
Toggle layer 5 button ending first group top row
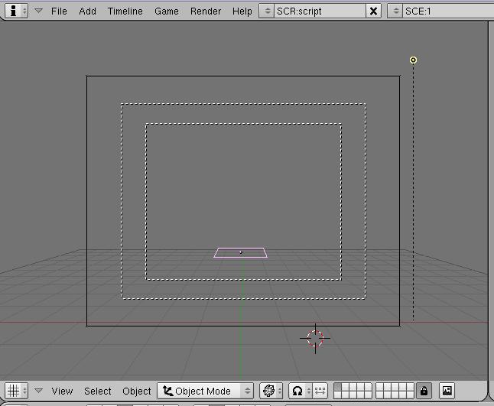pyautogui.click(x=369, y=387)
